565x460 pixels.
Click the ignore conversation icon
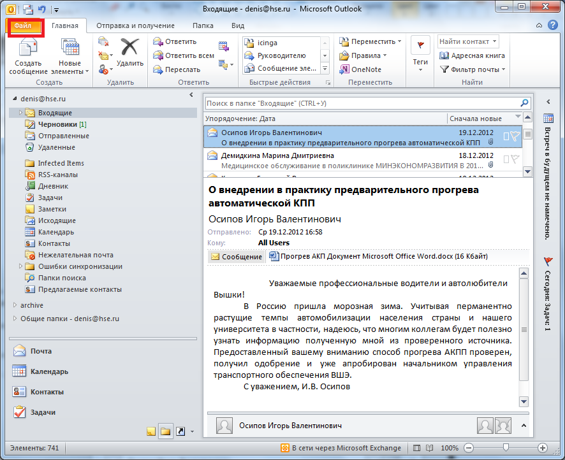tap(103, 41)
